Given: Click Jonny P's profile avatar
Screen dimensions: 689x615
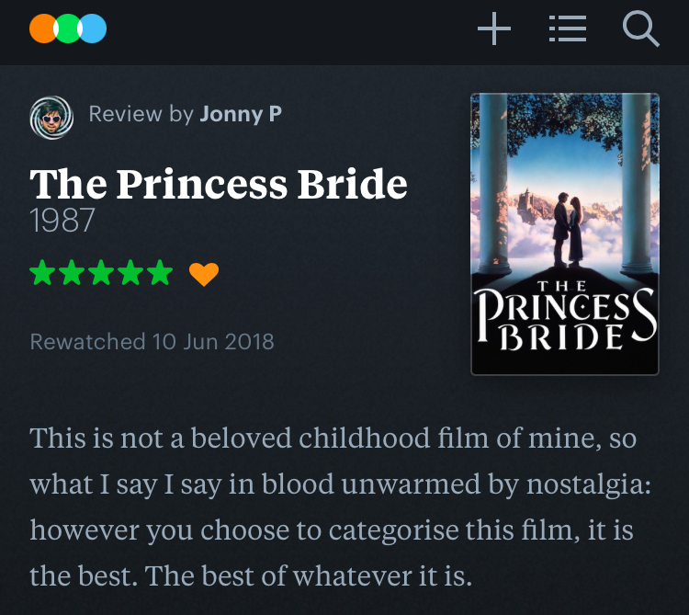Looking at the screenshot, I should [51, 118].
